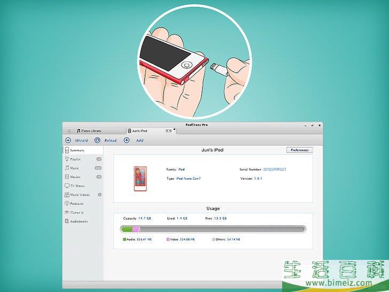Click the pink Video legend swatch
The width and height of the screenshot is (389, 292).
point(168,240)
